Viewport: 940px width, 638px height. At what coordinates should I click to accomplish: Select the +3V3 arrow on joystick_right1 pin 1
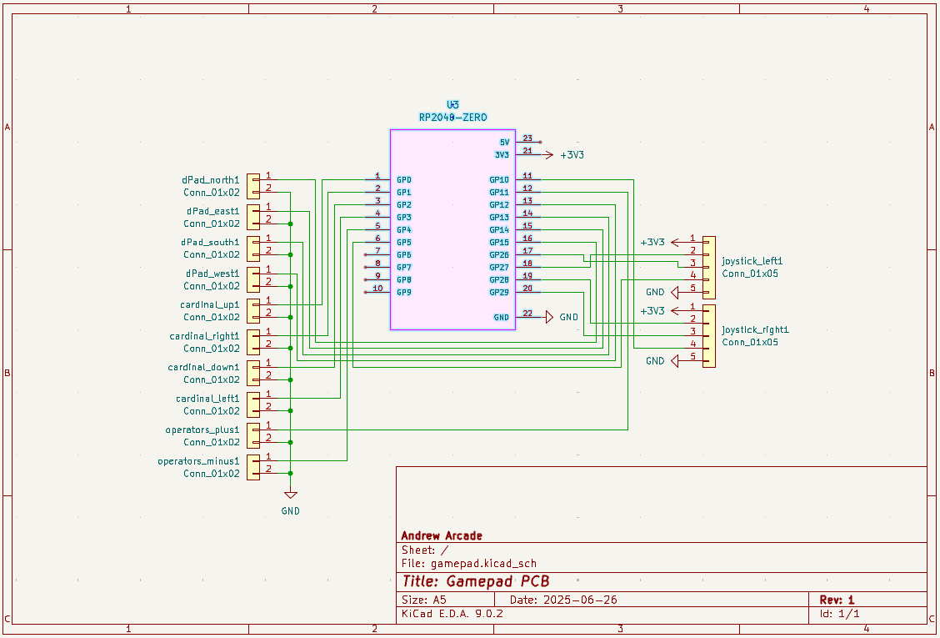[676, 311]
